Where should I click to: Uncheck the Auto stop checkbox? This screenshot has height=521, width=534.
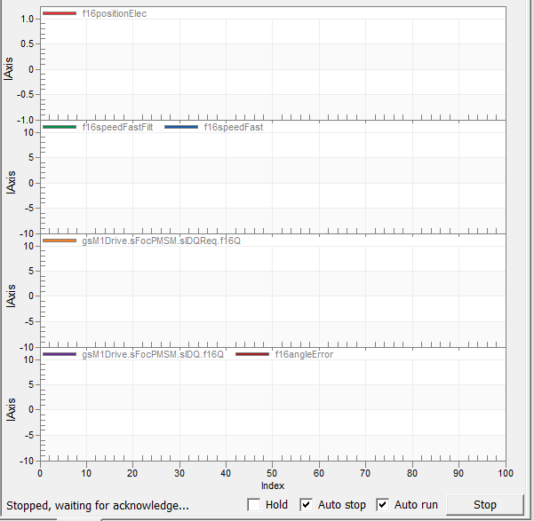306,505
